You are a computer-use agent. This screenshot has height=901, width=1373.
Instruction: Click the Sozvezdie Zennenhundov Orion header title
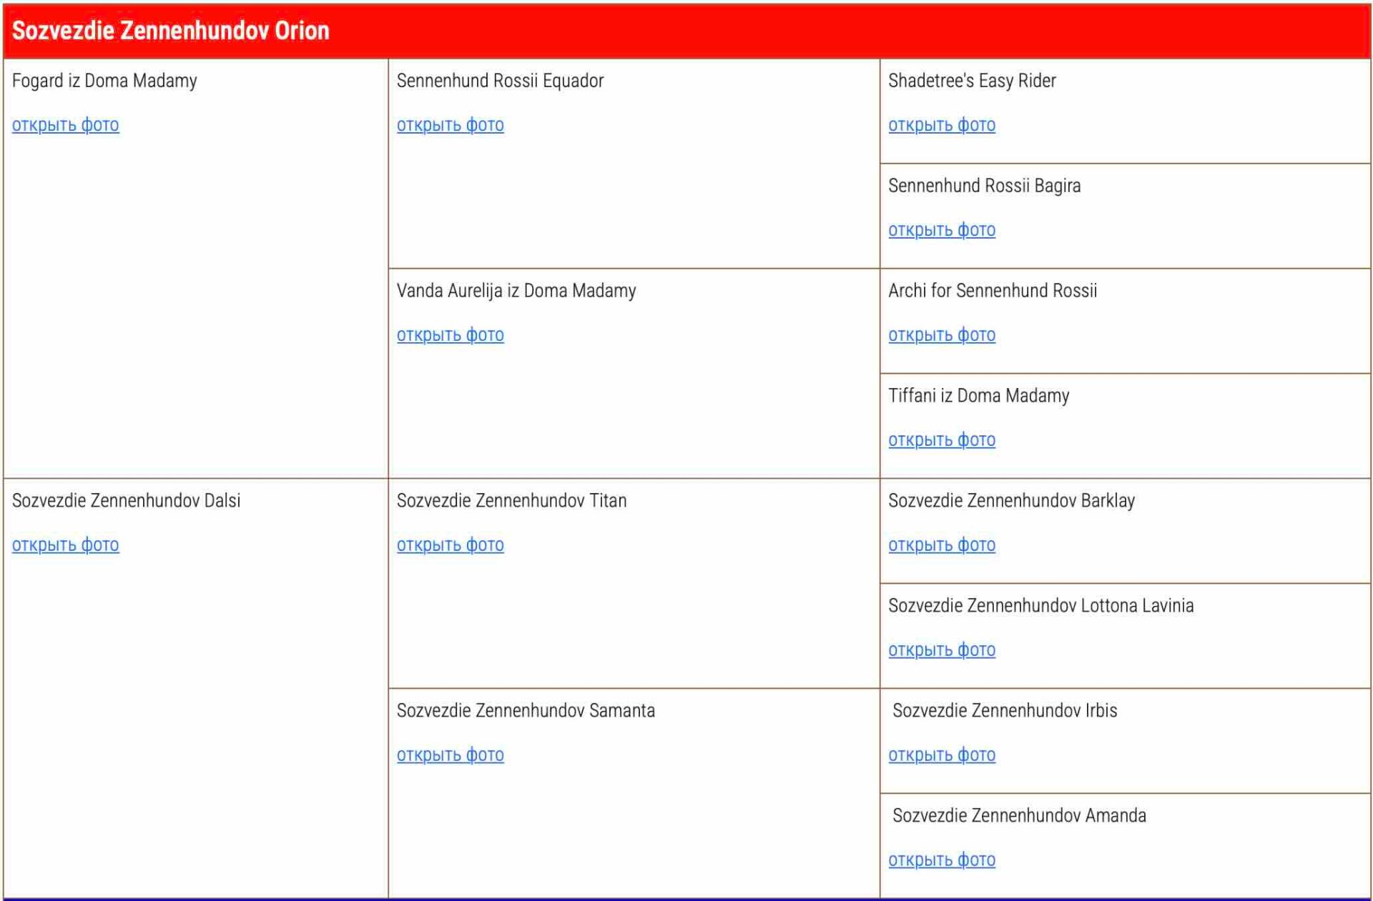point(171,31)
